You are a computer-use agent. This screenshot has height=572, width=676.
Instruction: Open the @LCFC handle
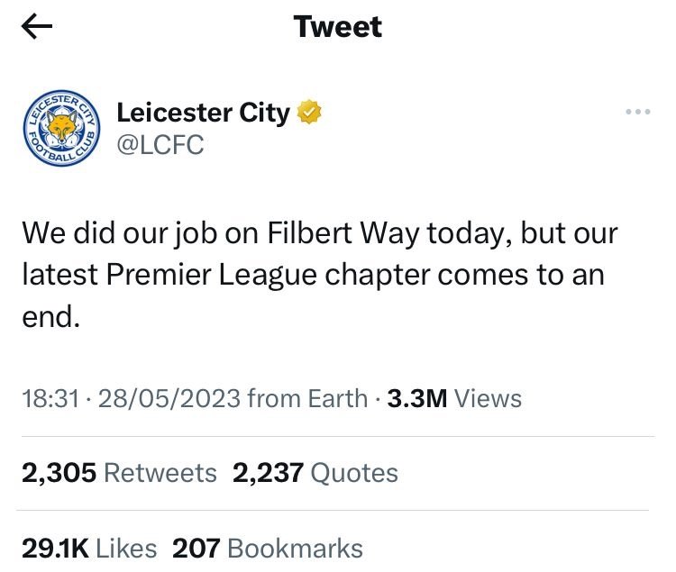click(160, 145)
